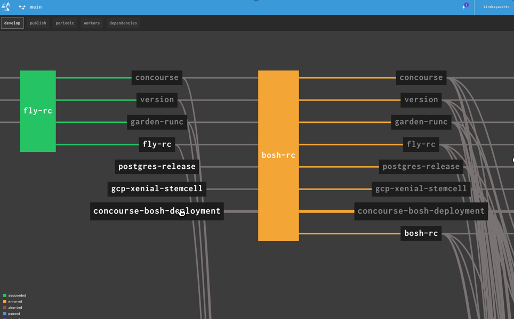Screen dimensions: 514x319
Task: Open the postgres-release resource link
Action: point(157,166)
